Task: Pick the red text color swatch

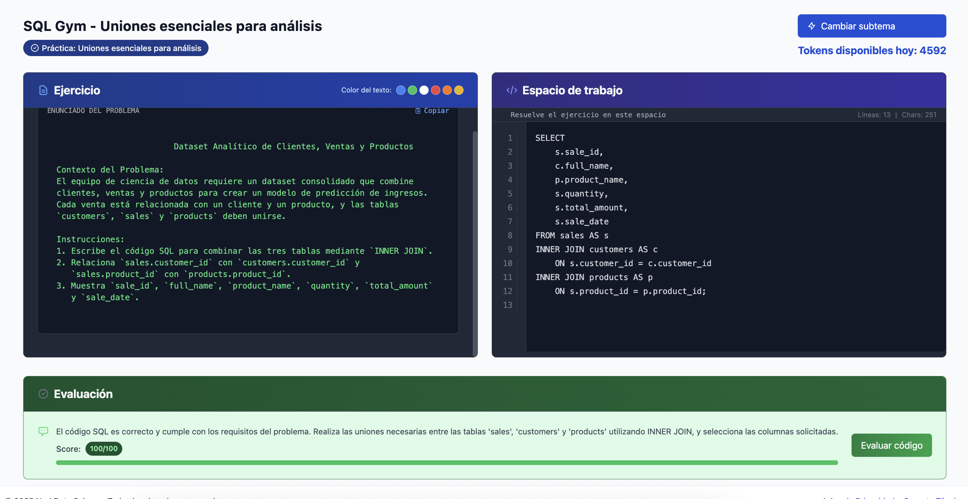Action: (436, 90)
